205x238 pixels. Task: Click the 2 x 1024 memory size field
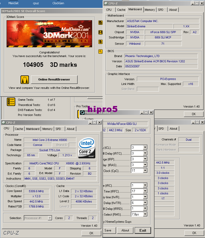click(x=140, y=130)
